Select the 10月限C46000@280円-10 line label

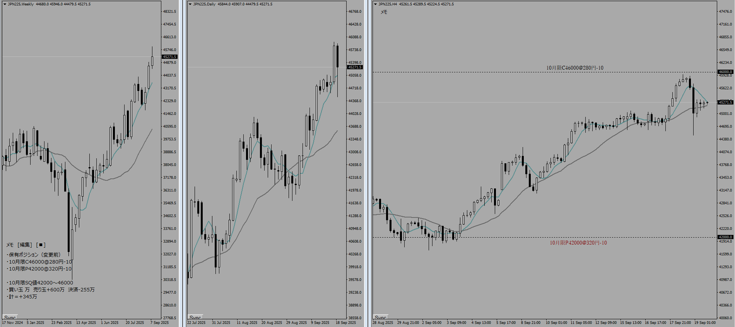574,68
